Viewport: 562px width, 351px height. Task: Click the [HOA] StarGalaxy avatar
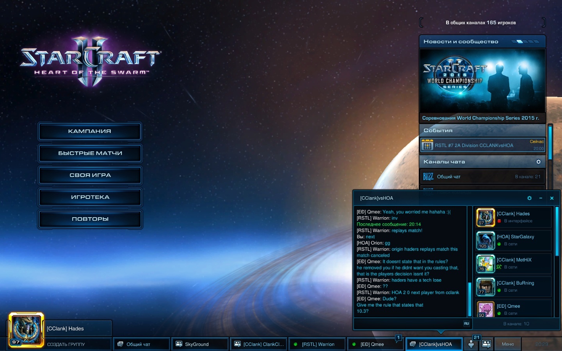[486, 240]
